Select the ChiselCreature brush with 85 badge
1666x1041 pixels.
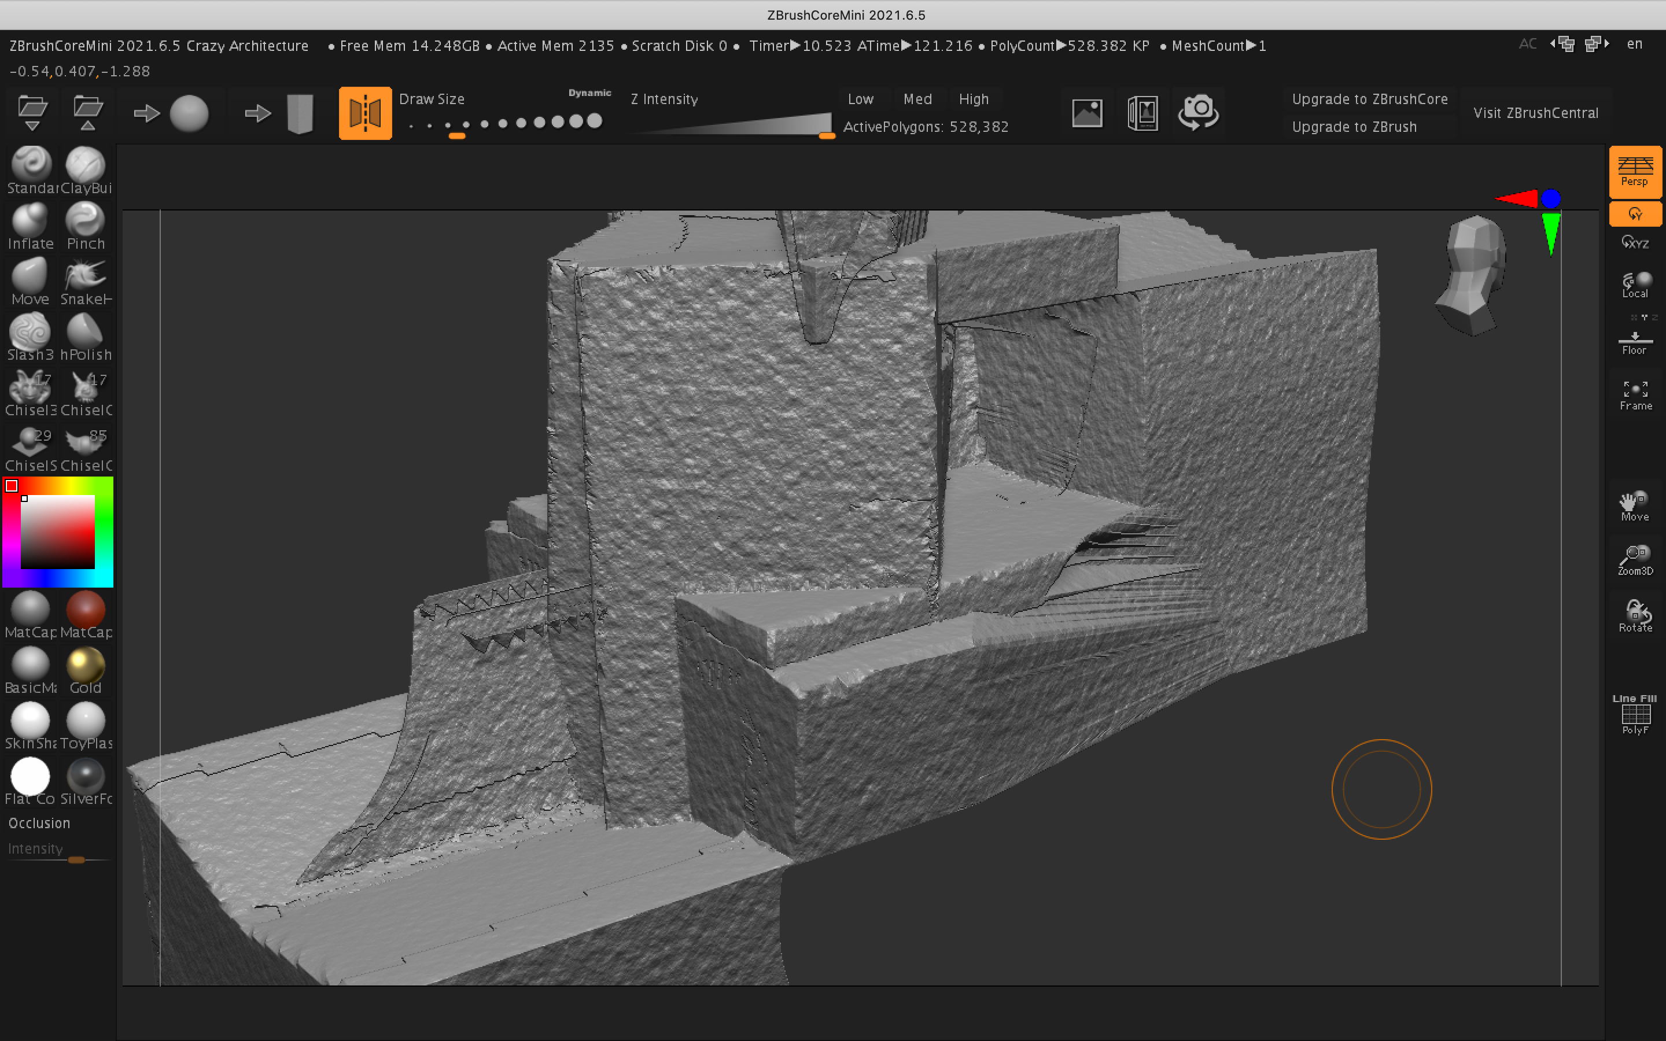coord(86,448)
